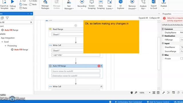Click Expand All link
This screenshot has height=103, width=183.
[143, 18]
